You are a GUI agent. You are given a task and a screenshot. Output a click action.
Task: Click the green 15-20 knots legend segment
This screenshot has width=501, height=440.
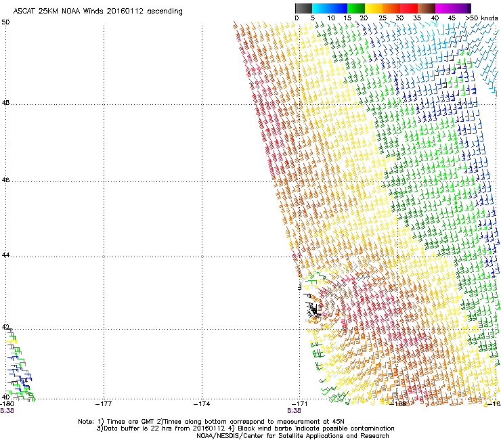356,8
